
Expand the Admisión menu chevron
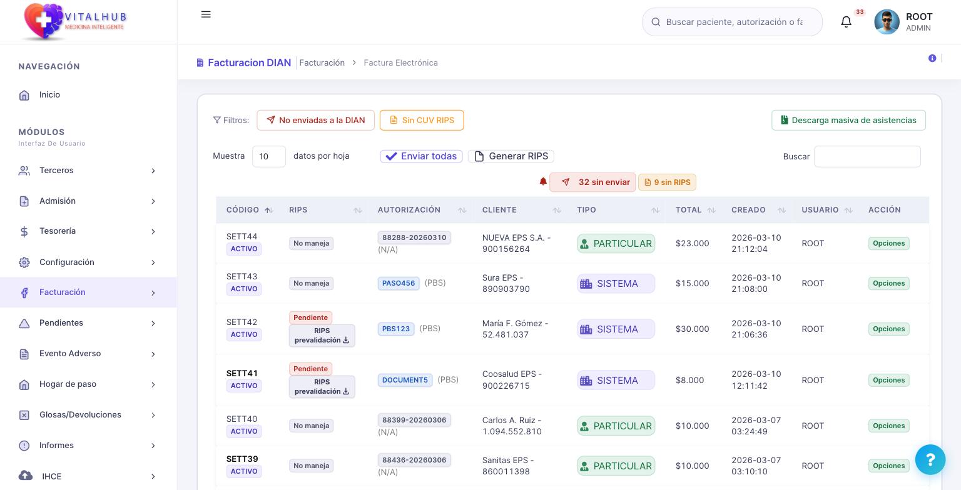[x=153, y=201]
